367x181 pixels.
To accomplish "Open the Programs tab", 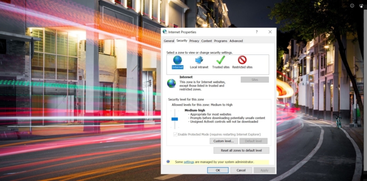I will click(x=220, y=41).
